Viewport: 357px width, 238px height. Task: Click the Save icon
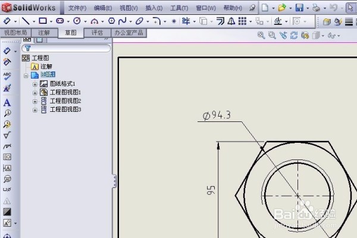click(x=299, y=8)
